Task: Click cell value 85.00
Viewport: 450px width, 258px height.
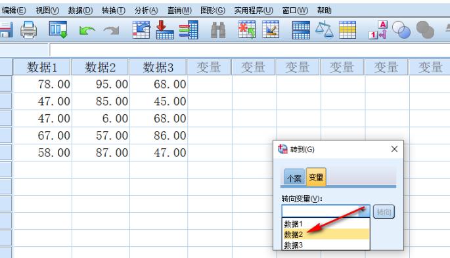Action: [101, 101]
